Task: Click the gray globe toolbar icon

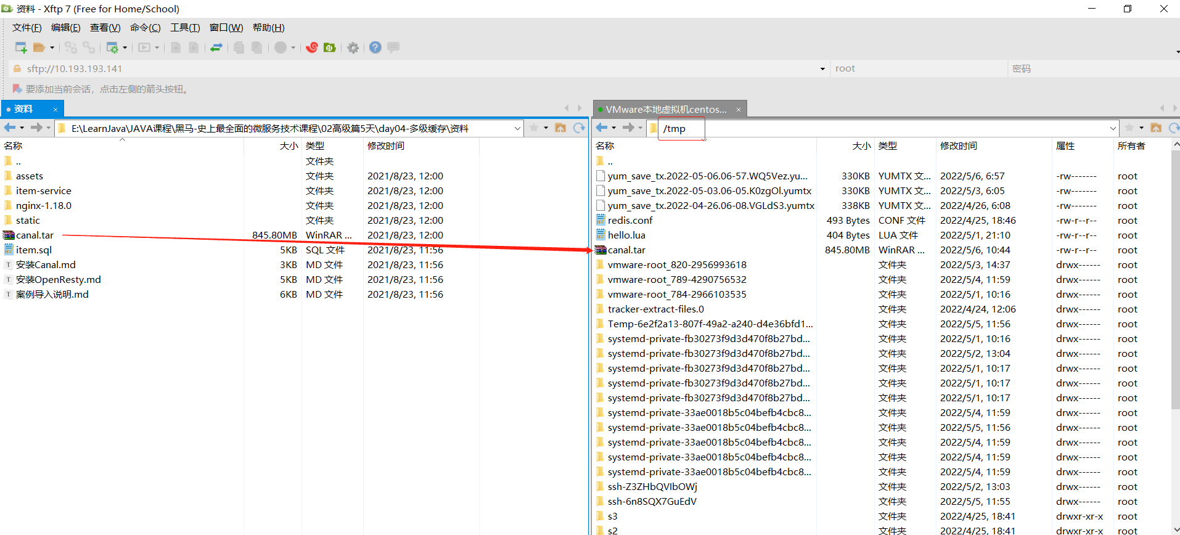Action: pos(281,47)
